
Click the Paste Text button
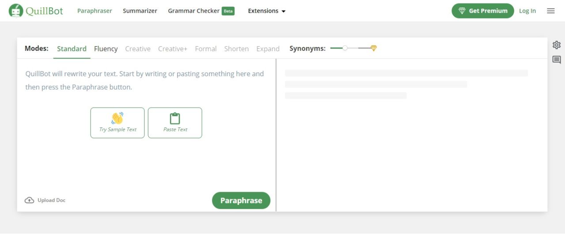pos(175,123)
